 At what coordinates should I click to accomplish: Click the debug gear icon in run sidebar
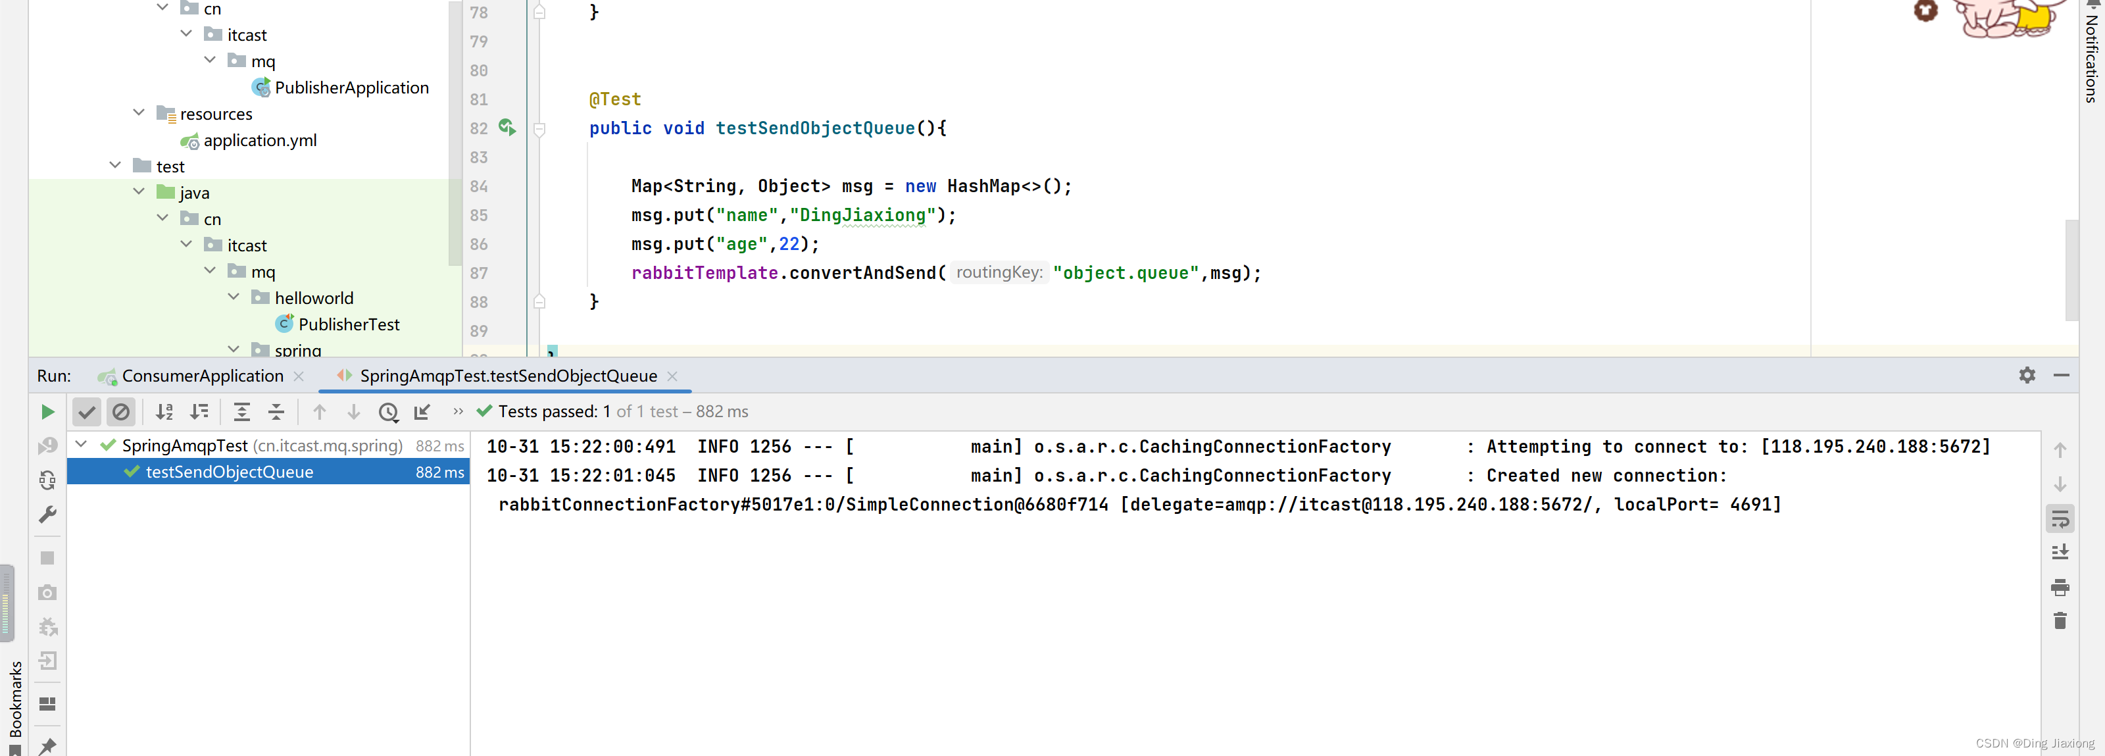click(x=47, y=627)
